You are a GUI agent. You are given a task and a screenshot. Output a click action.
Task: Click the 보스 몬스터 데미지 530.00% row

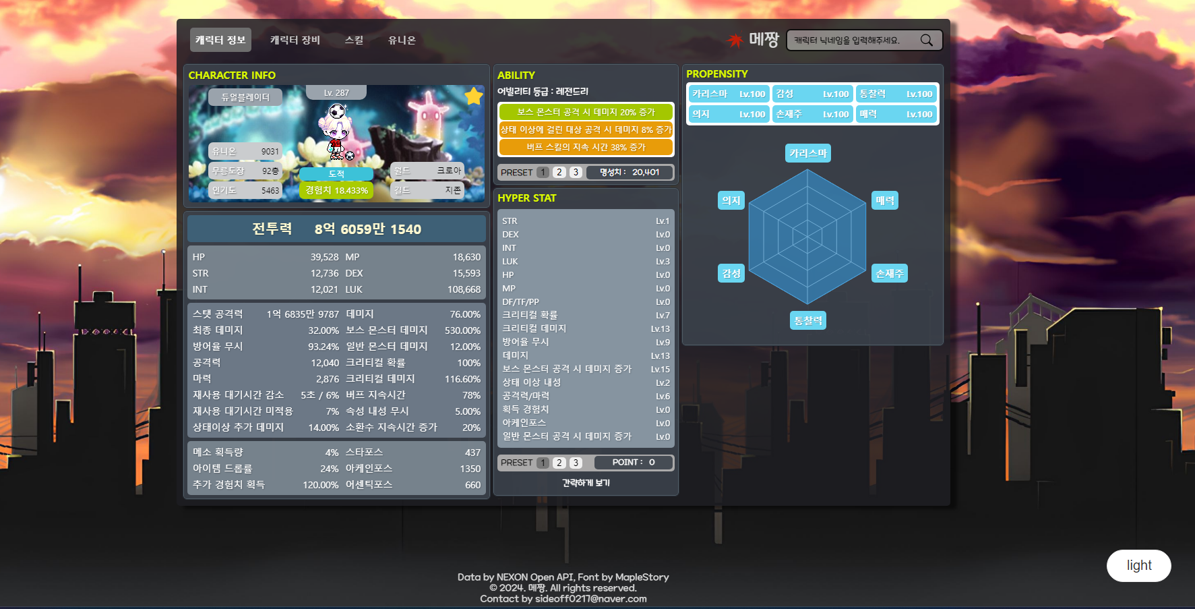tap(413, 330)
